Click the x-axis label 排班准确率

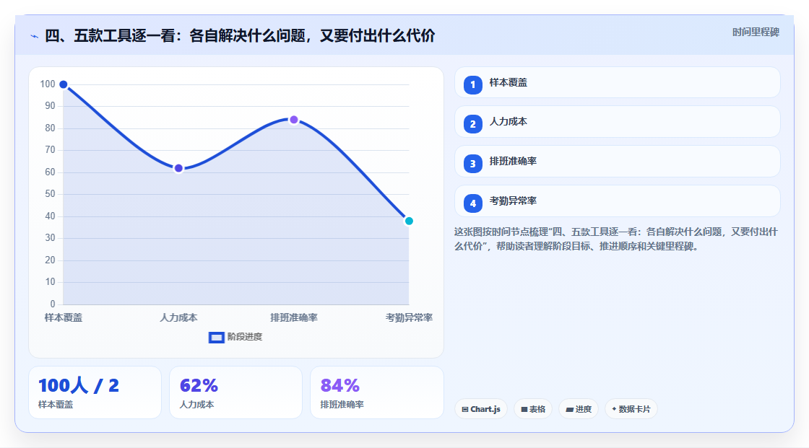tap(293, 318)
